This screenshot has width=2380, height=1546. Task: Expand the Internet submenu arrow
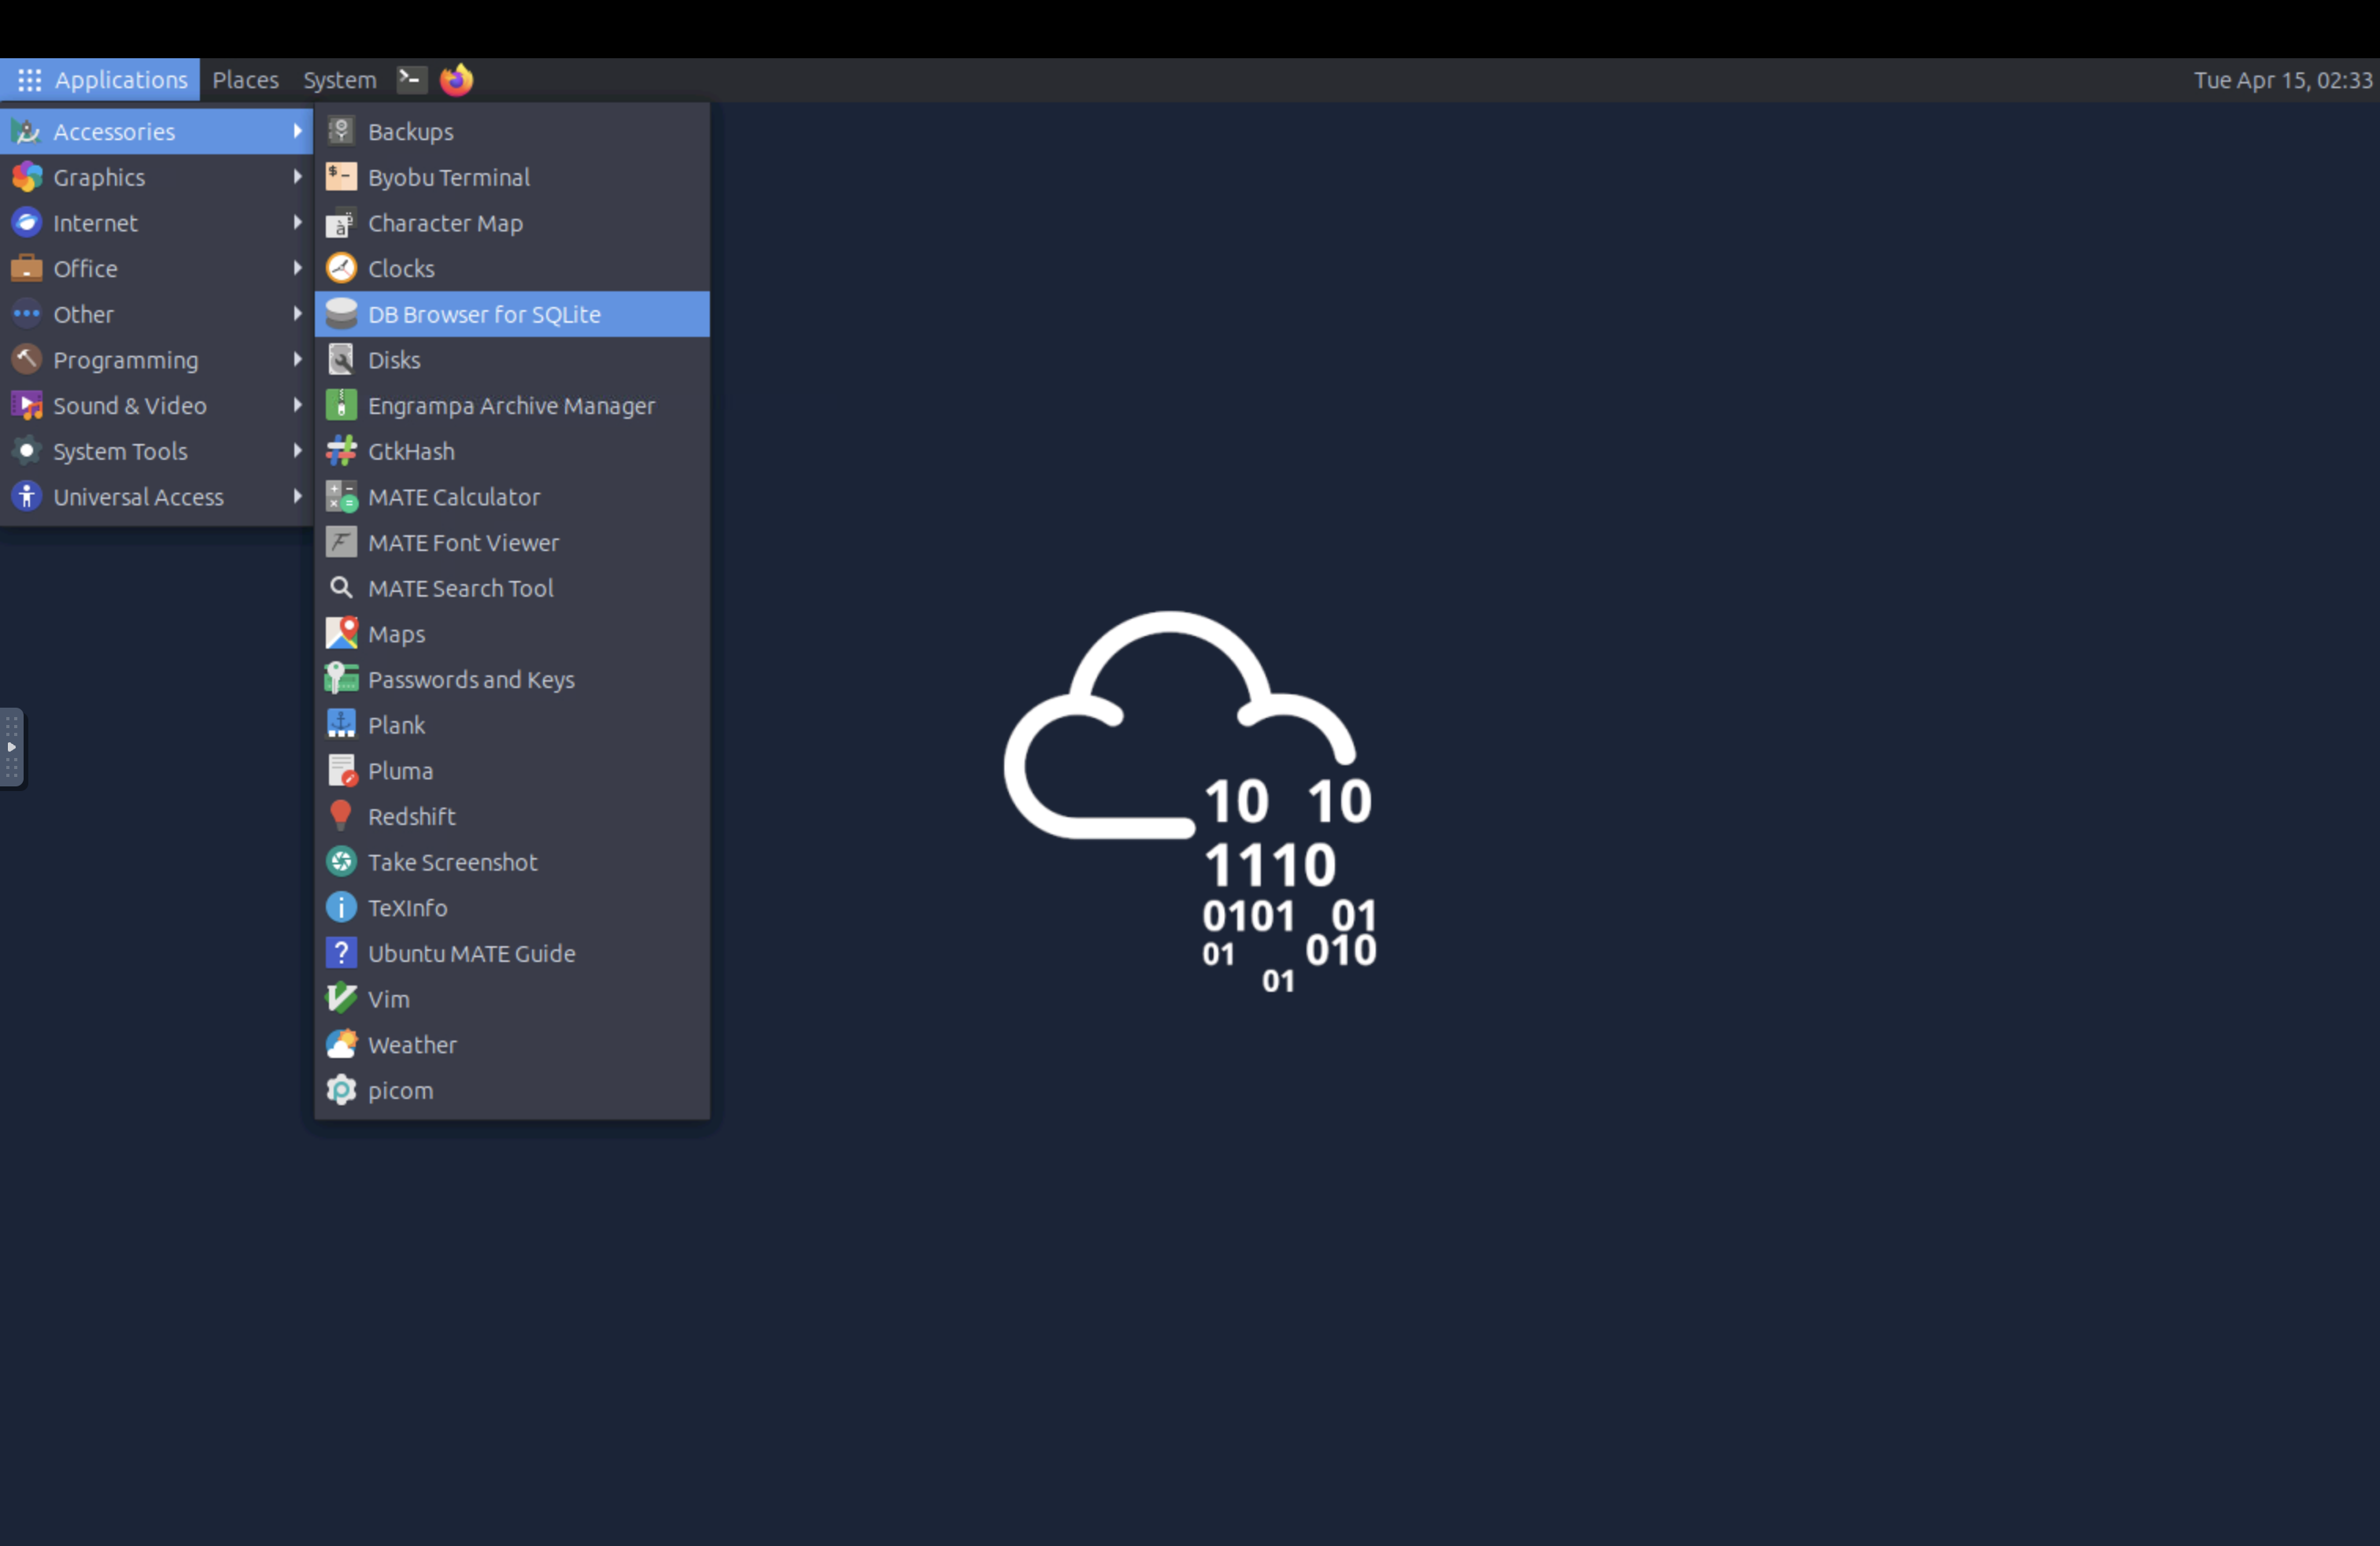pyautogui.click(x=297, y=223)
